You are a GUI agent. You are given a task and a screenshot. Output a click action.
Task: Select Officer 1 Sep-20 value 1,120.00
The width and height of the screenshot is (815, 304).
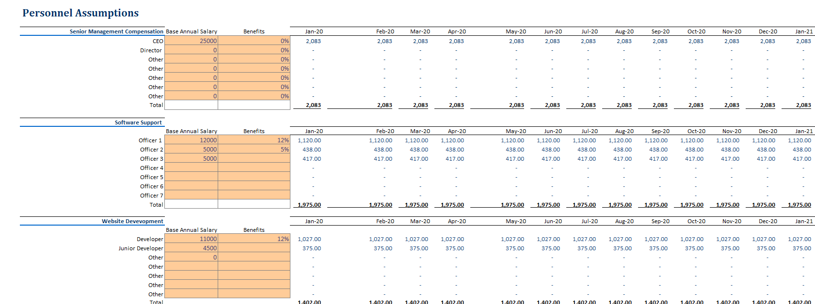coord(656,140)
